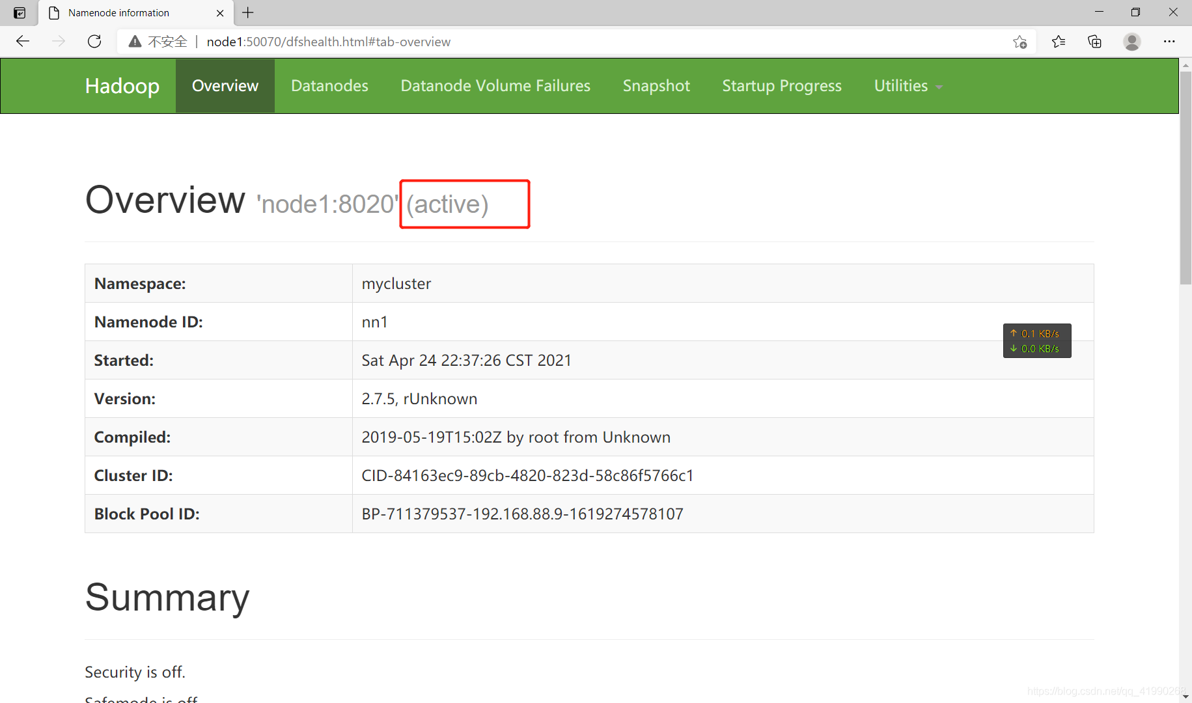Reload the Namenode page
The image size is (1192, 703).
coord(94,42)
